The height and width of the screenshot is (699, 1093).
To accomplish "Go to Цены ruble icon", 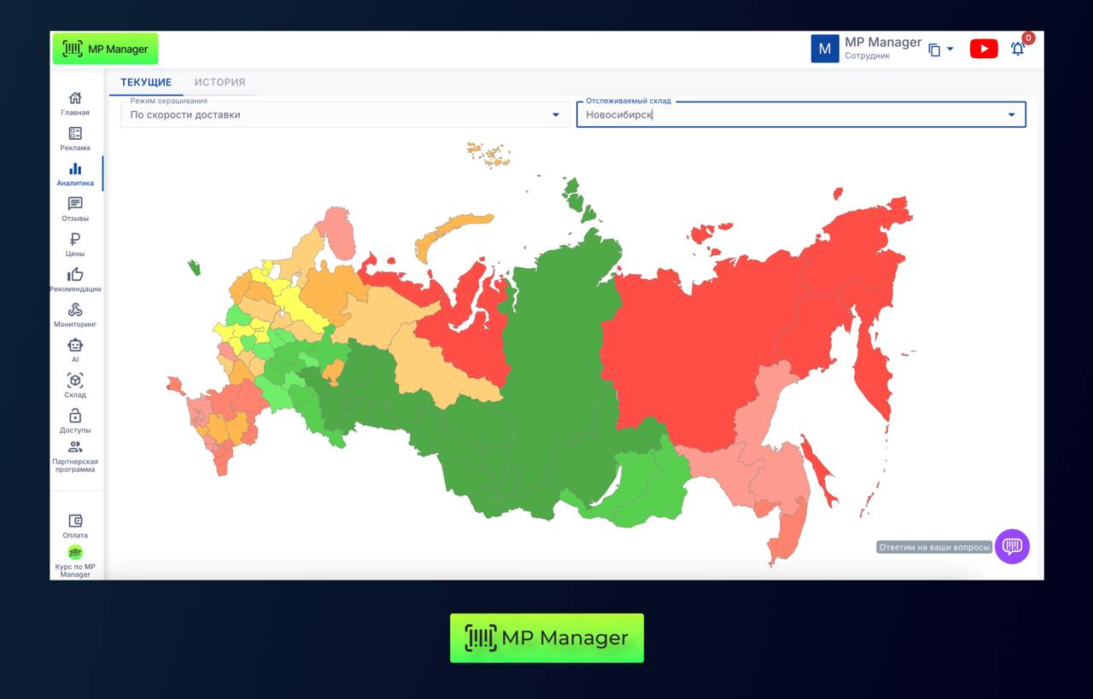I will point(75,240).
